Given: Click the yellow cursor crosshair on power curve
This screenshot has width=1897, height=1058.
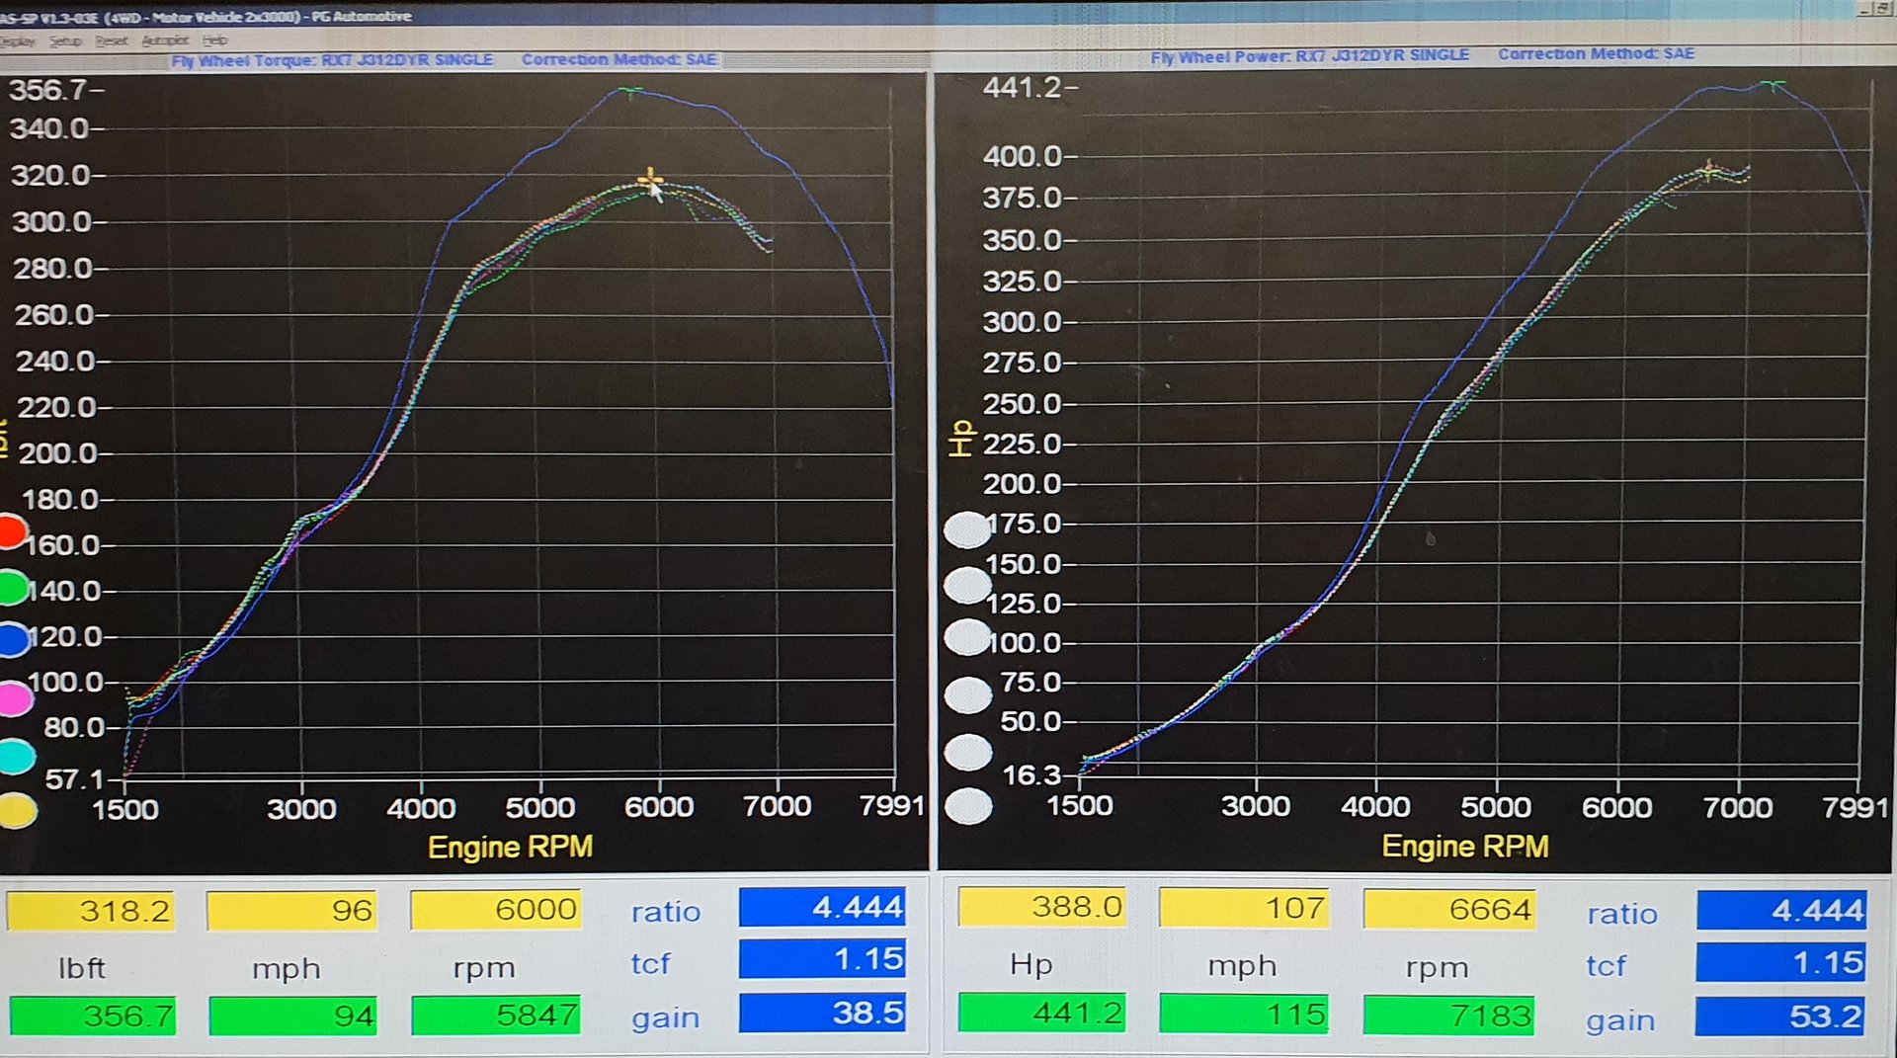Looking at the screenshot, I should 1708,171.
